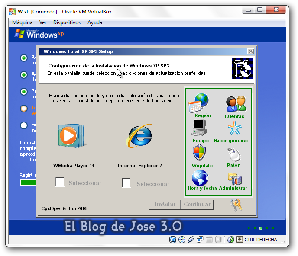Image resolution: width=298 pixels, height=256 pixels.
Task: Click the third green setup step radio
Action: 24,92
